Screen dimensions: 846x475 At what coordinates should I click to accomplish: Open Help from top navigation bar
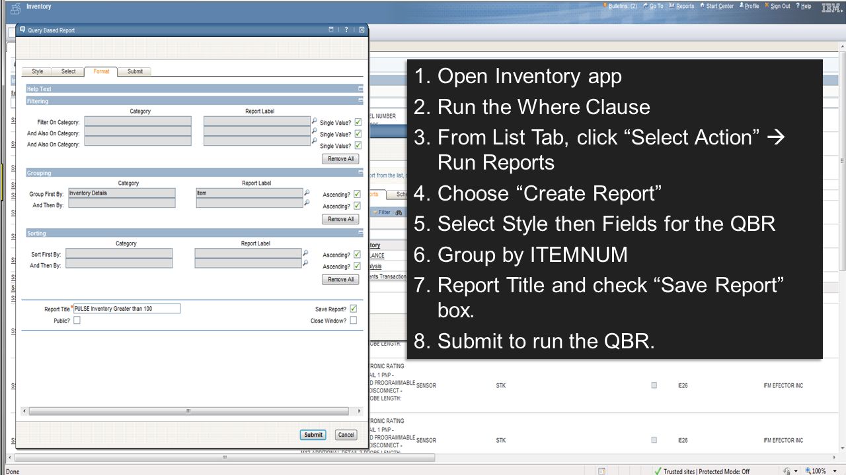[803, 6]
